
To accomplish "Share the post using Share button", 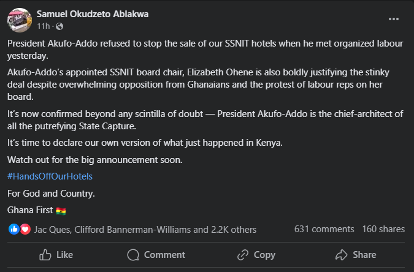I will point(356,255).
